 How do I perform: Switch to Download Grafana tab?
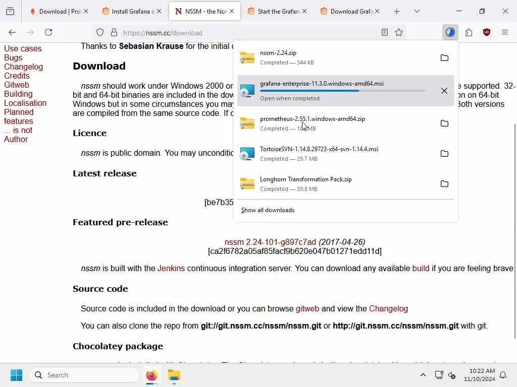tap(350, 12)
